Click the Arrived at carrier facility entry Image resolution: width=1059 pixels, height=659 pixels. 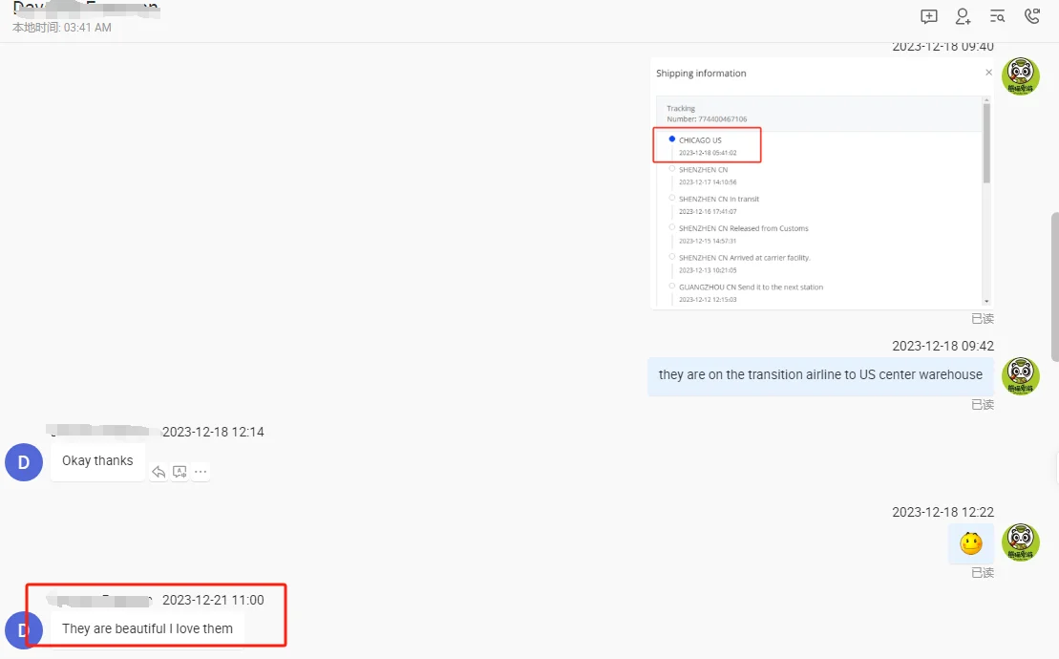[x=744, y=264]
